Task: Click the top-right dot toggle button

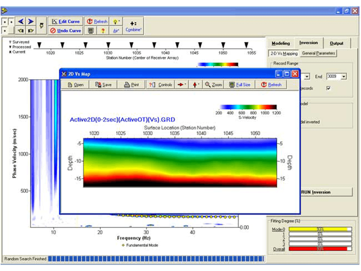Action: pos(11,22)
